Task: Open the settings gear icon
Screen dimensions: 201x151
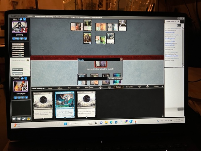Action: [x=14, y=119]
